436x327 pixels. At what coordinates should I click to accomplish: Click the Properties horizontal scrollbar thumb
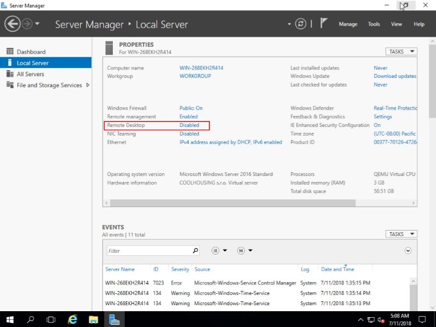[233, 203]
